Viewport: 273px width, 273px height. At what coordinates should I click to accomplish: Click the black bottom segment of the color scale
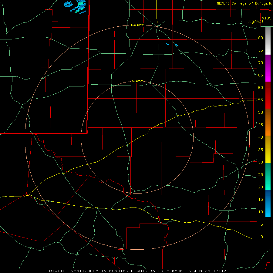point(268,230)
